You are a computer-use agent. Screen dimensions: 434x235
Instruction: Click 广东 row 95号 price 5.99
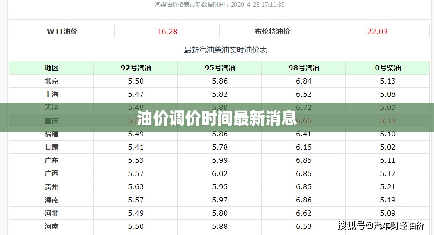(x=220, y=160)
